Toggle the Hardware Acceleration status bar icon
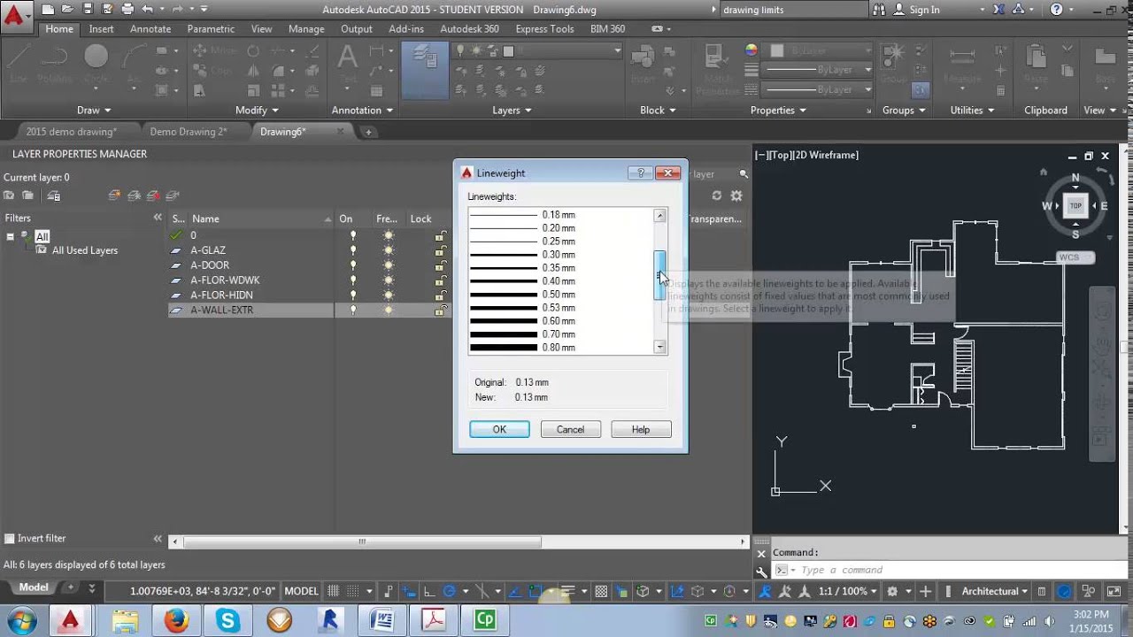 point(1064,591)
